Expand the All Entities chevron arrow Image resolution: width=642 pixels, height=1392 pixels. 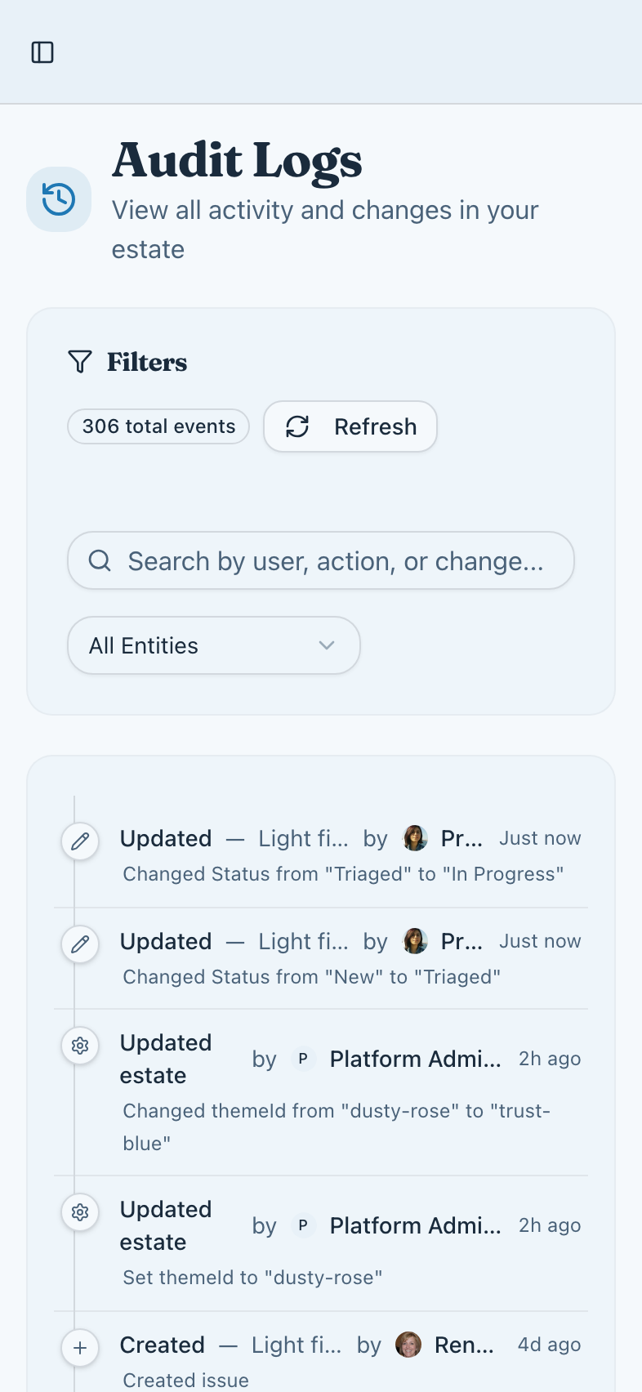(x=327, y=645)
